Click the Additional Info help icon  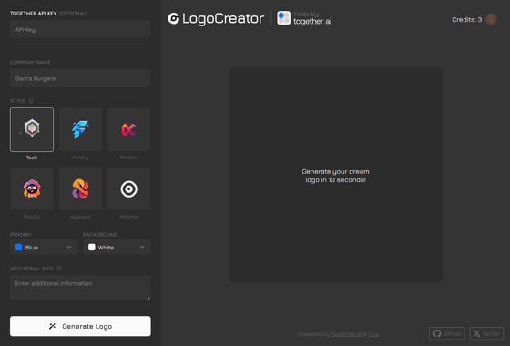point(59,269)
